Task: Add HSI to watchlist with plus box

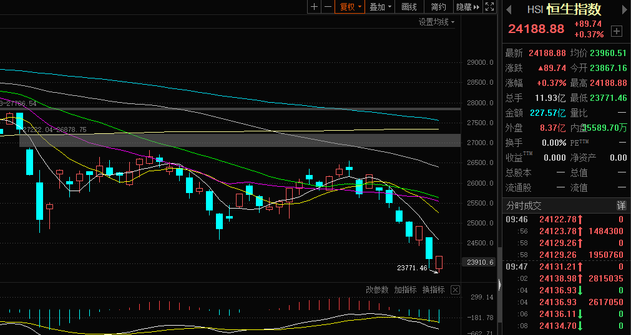Action: click(x=617, y=31)
